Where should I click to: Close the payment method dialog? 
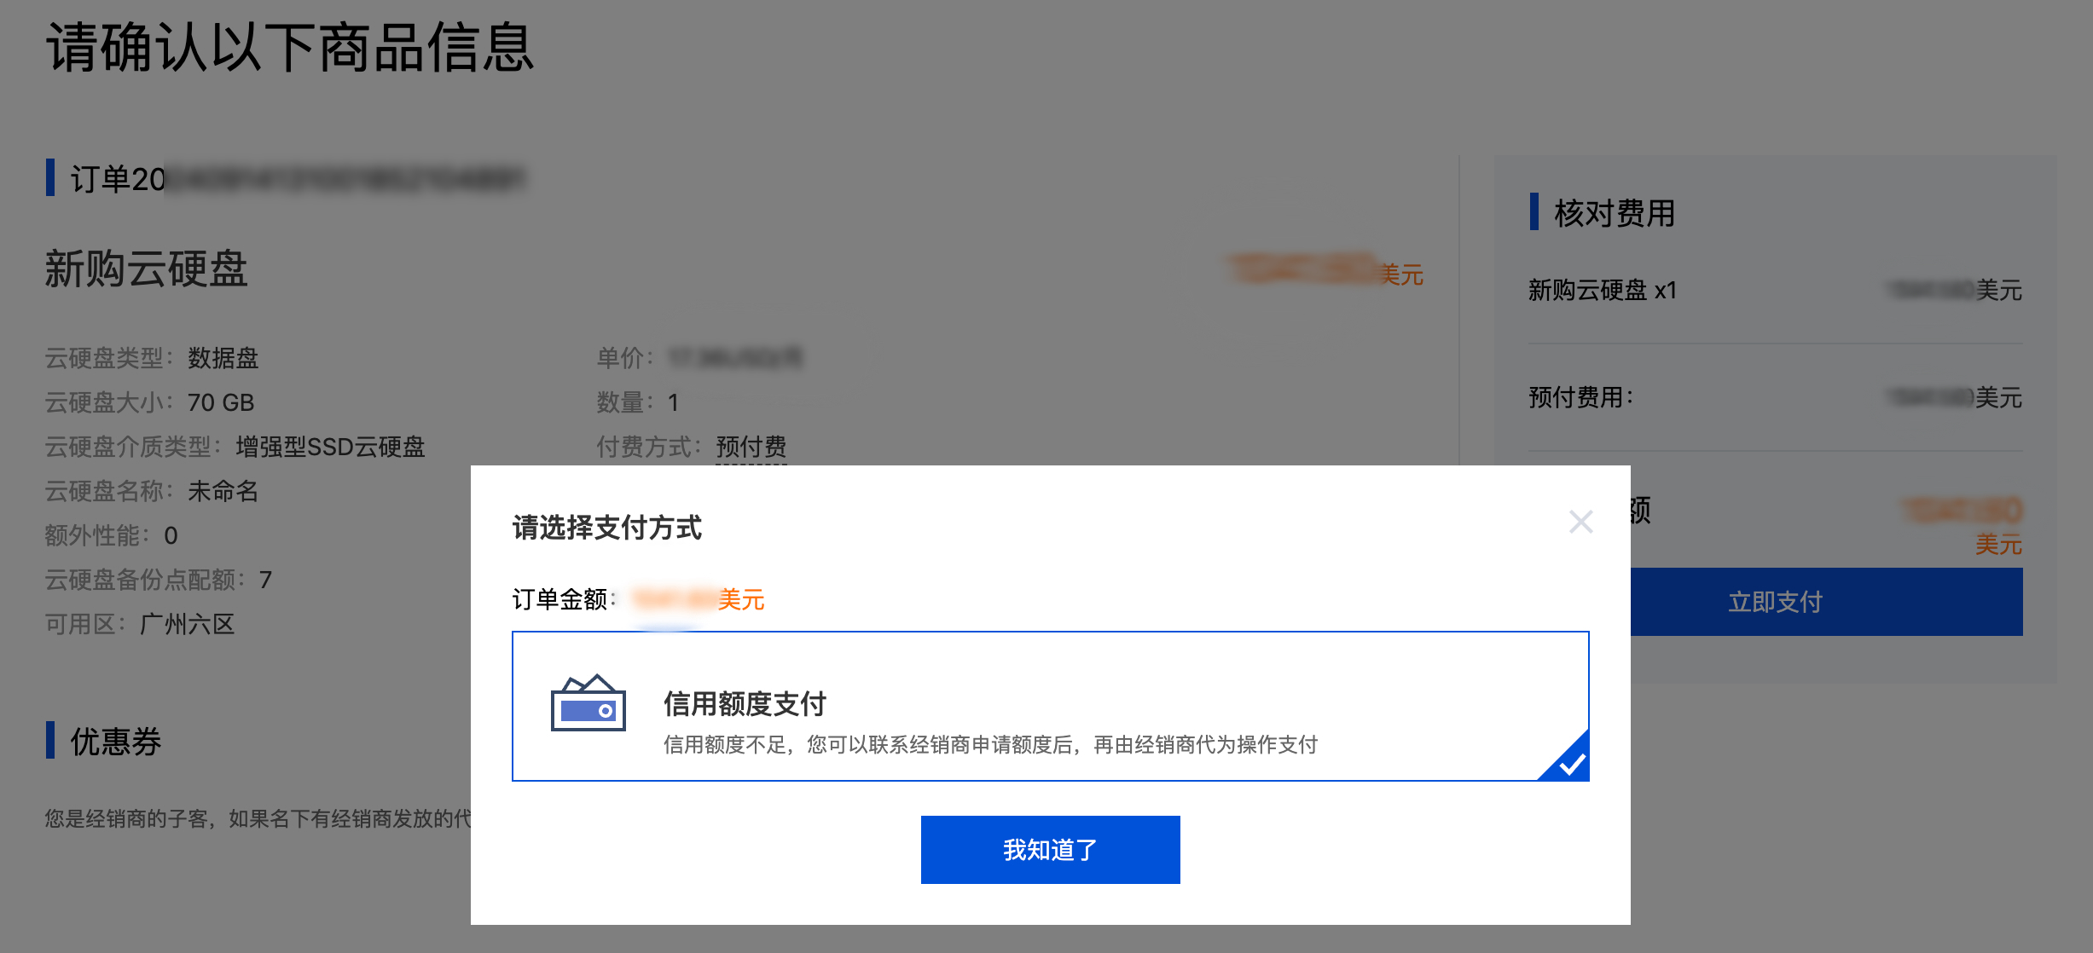(x=1580, y=522)
